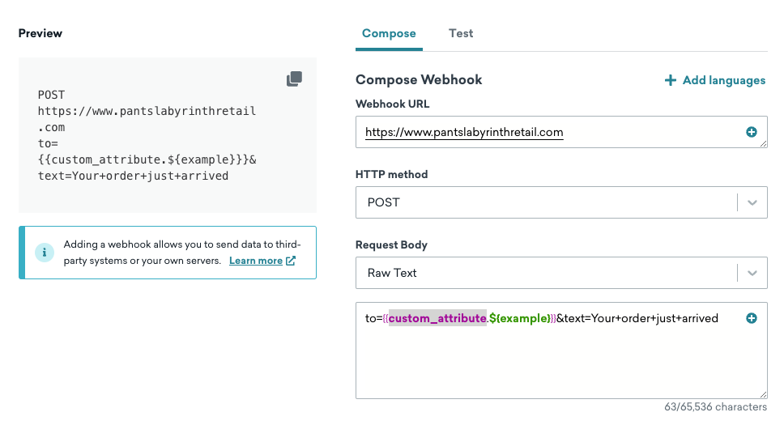Viewport: 784px width, 425px height.
Task: Click the POST line in the preview
Action: [x=52, y=95]
